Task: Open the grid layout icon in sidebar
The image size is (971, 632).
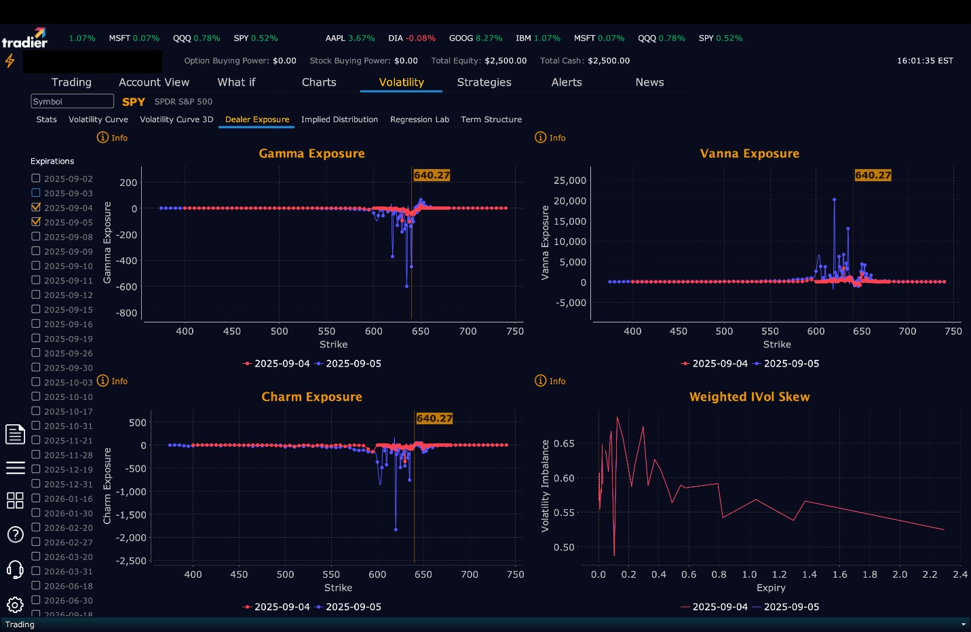Action: 15,500
